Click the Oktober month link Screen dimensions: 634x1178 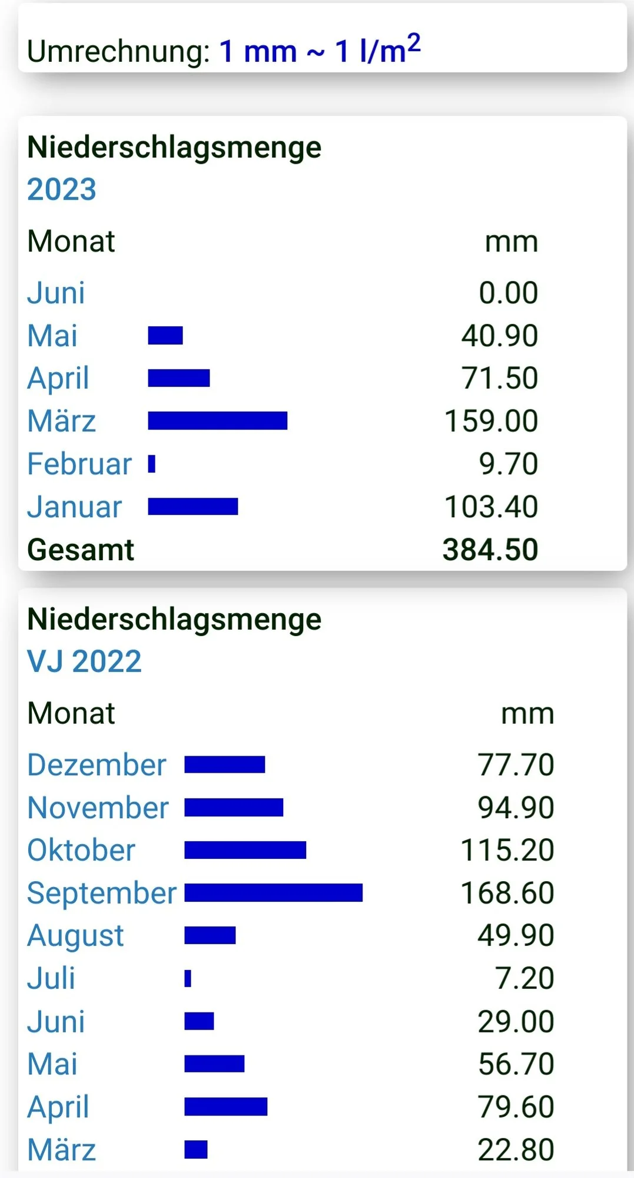(x=81, y=851)
